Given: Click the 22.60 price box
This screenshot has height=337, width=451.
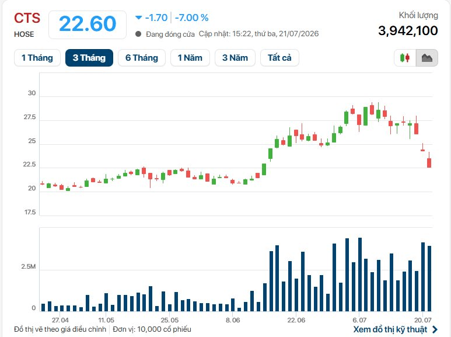Looking at the screenshot, I should [88, 25].
